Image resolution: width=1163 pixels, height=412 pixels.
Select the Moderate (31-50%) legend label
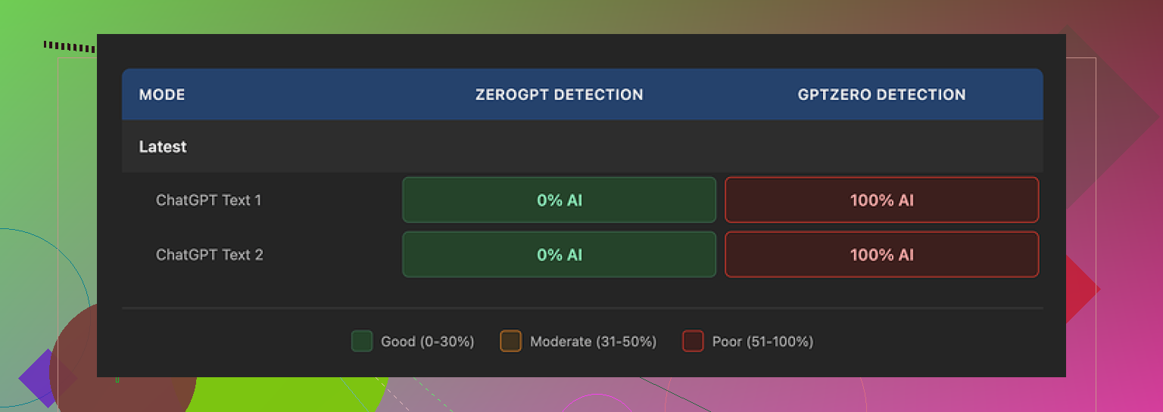point(593,342)
